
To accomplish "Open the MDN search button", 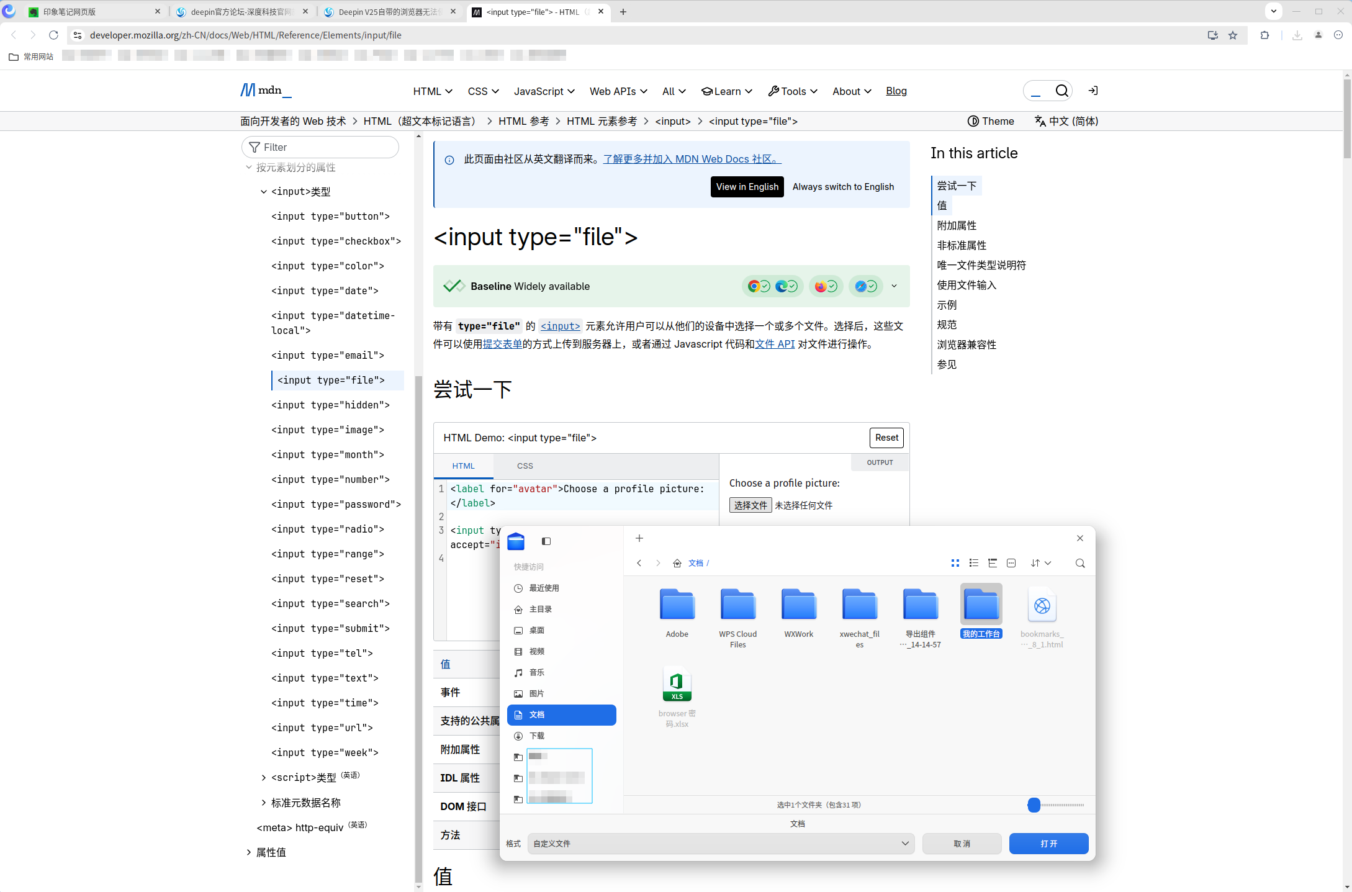I will (1061, 91).
